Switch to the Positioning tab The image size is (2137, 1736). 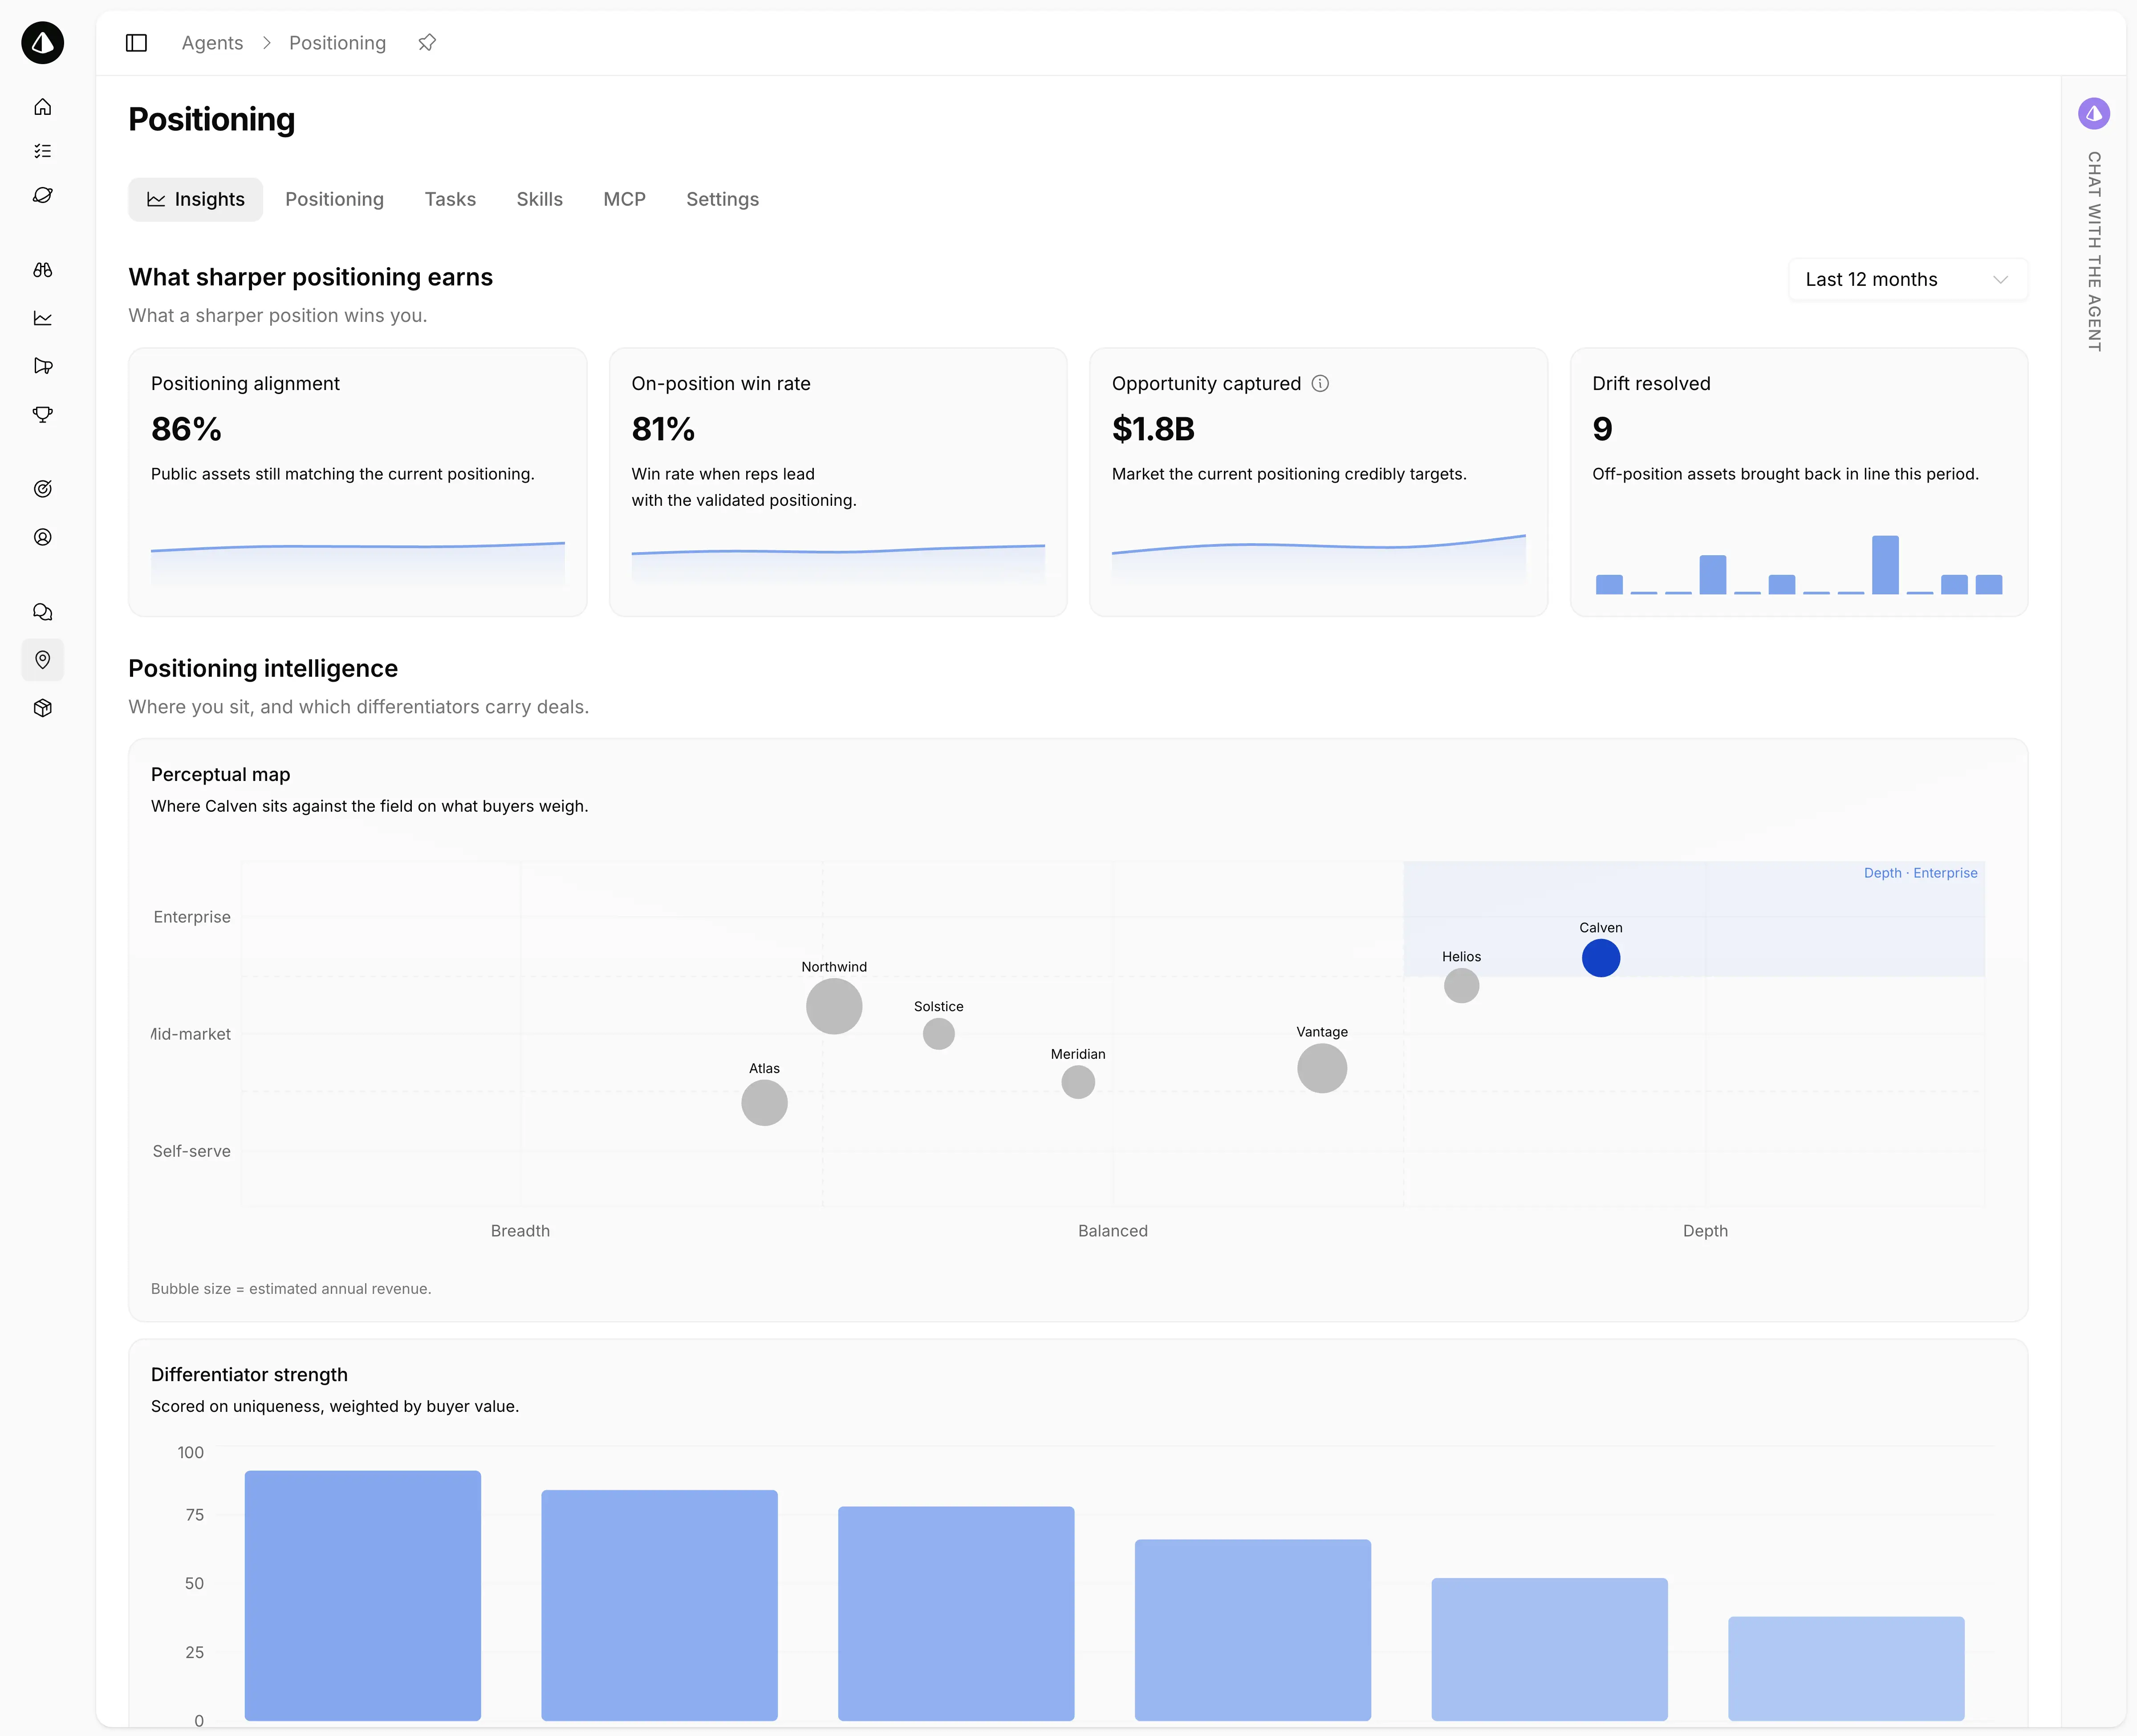tap(335, 200)
